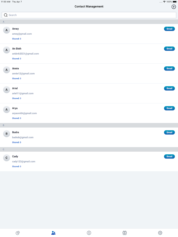Send email to Ariel
This screenshot has width=178, height=237.
point(169,88)
